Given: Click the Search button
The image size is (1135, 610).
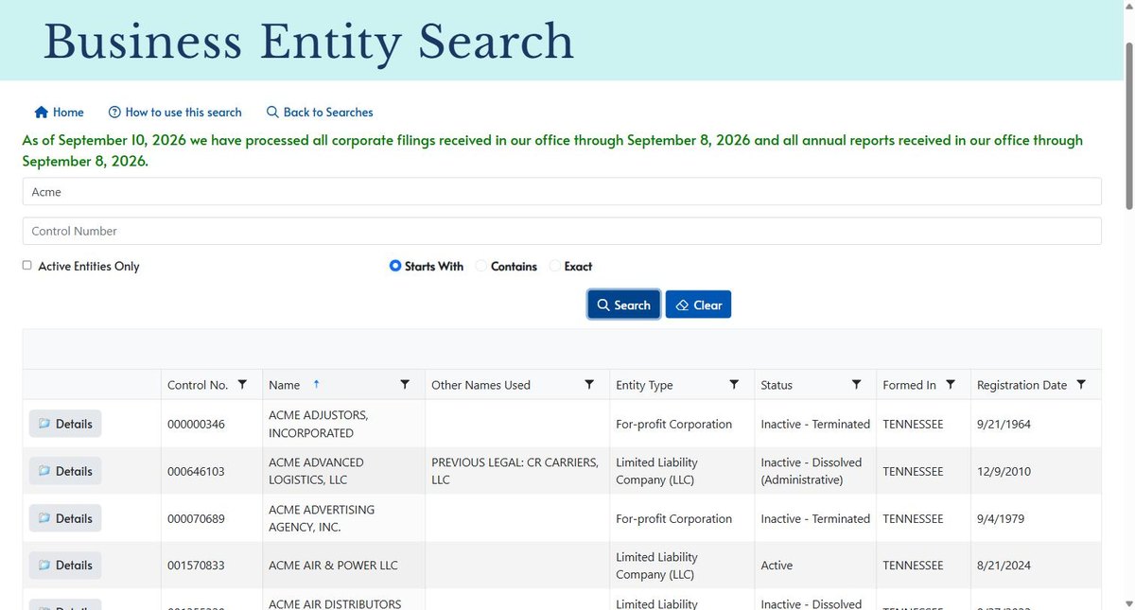Looking at the screenshot, I should tap(624, 305).
